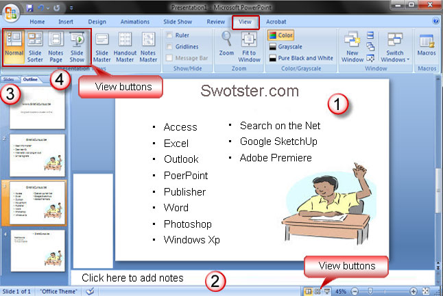Open the Animations ribbon tab
The image size is (443, 296).
point(135,22)
